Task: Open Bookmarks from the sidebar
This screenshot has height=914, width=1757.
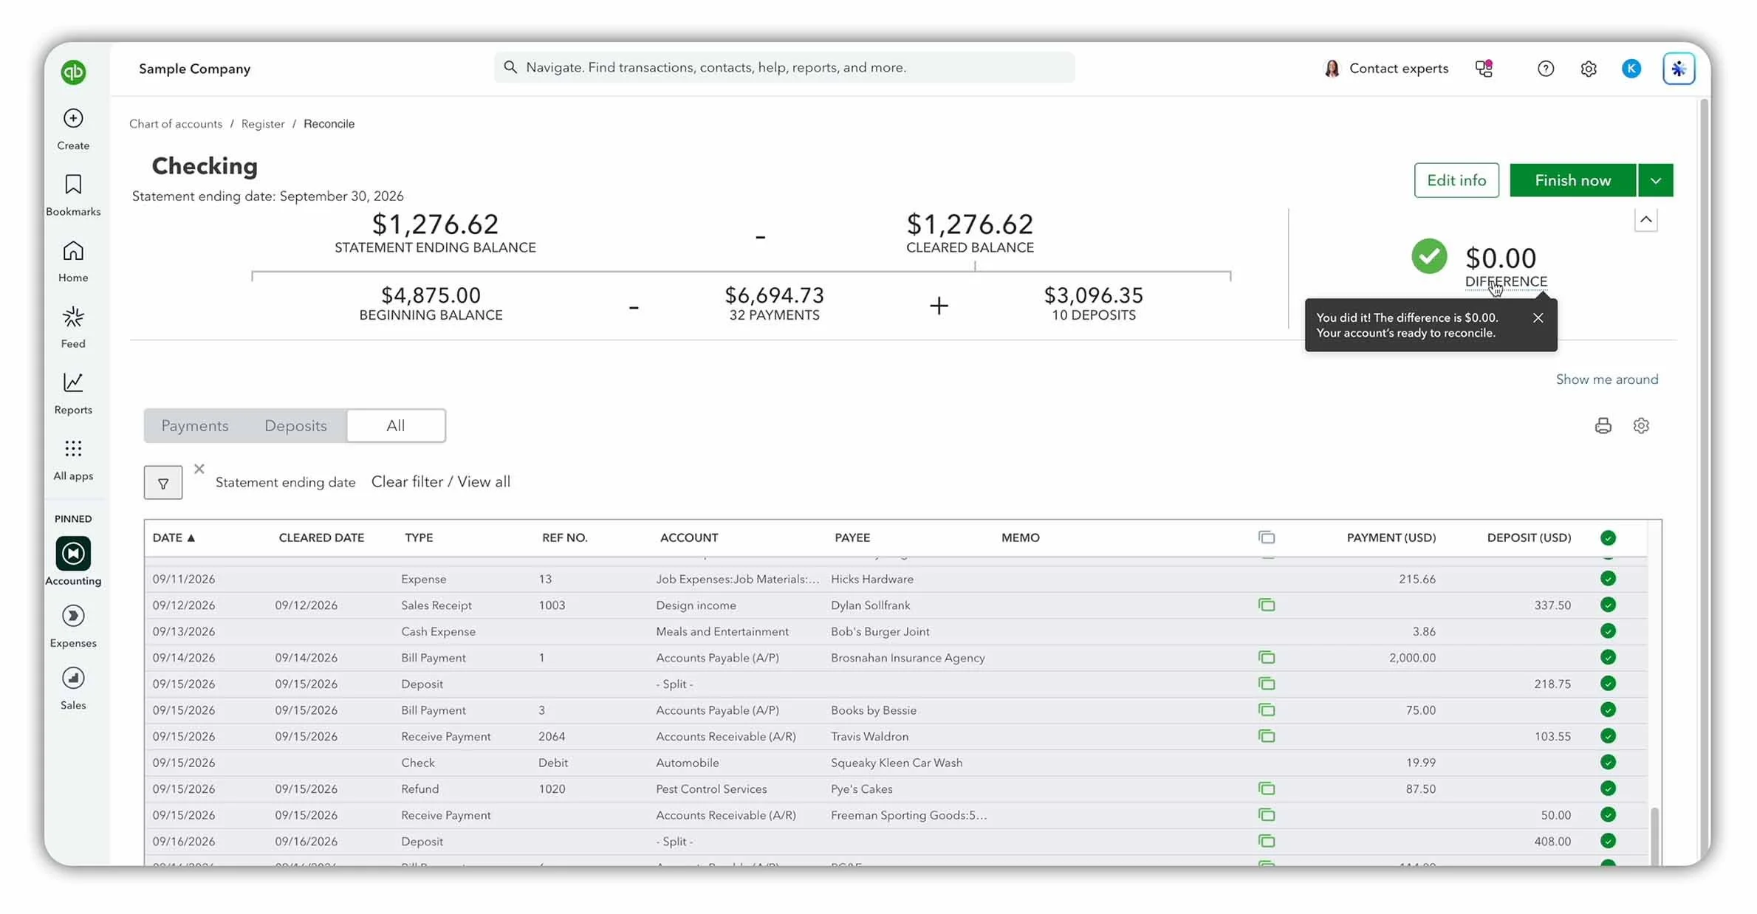Action: coord(73,195)
